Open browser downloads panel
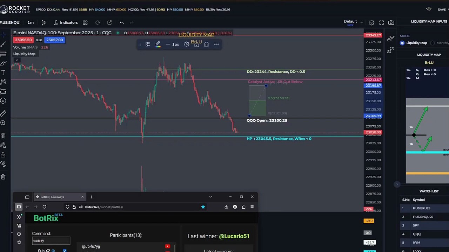This screenshot has width=449, height=252. [226, 207]
